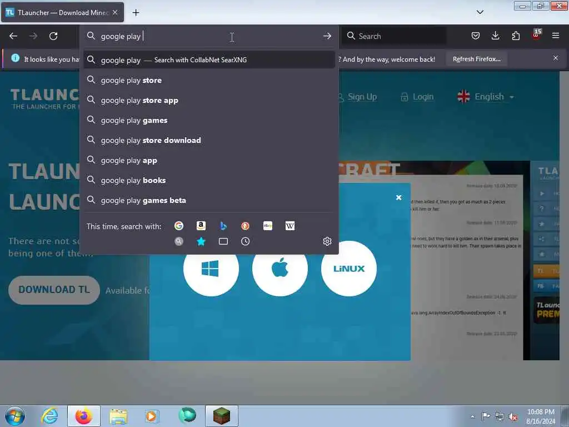Click the muted volume tray icon
This screenshot has width=569, height=427.
tap(513, 417)
